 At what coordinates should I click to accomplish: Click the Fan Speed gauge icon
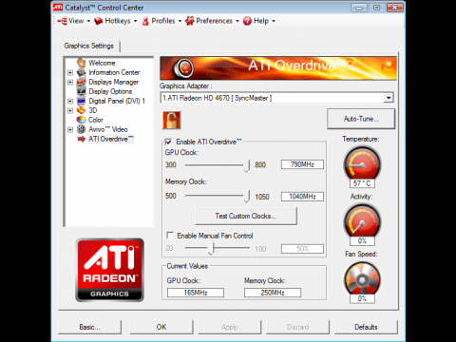click(x=362, y=279)
